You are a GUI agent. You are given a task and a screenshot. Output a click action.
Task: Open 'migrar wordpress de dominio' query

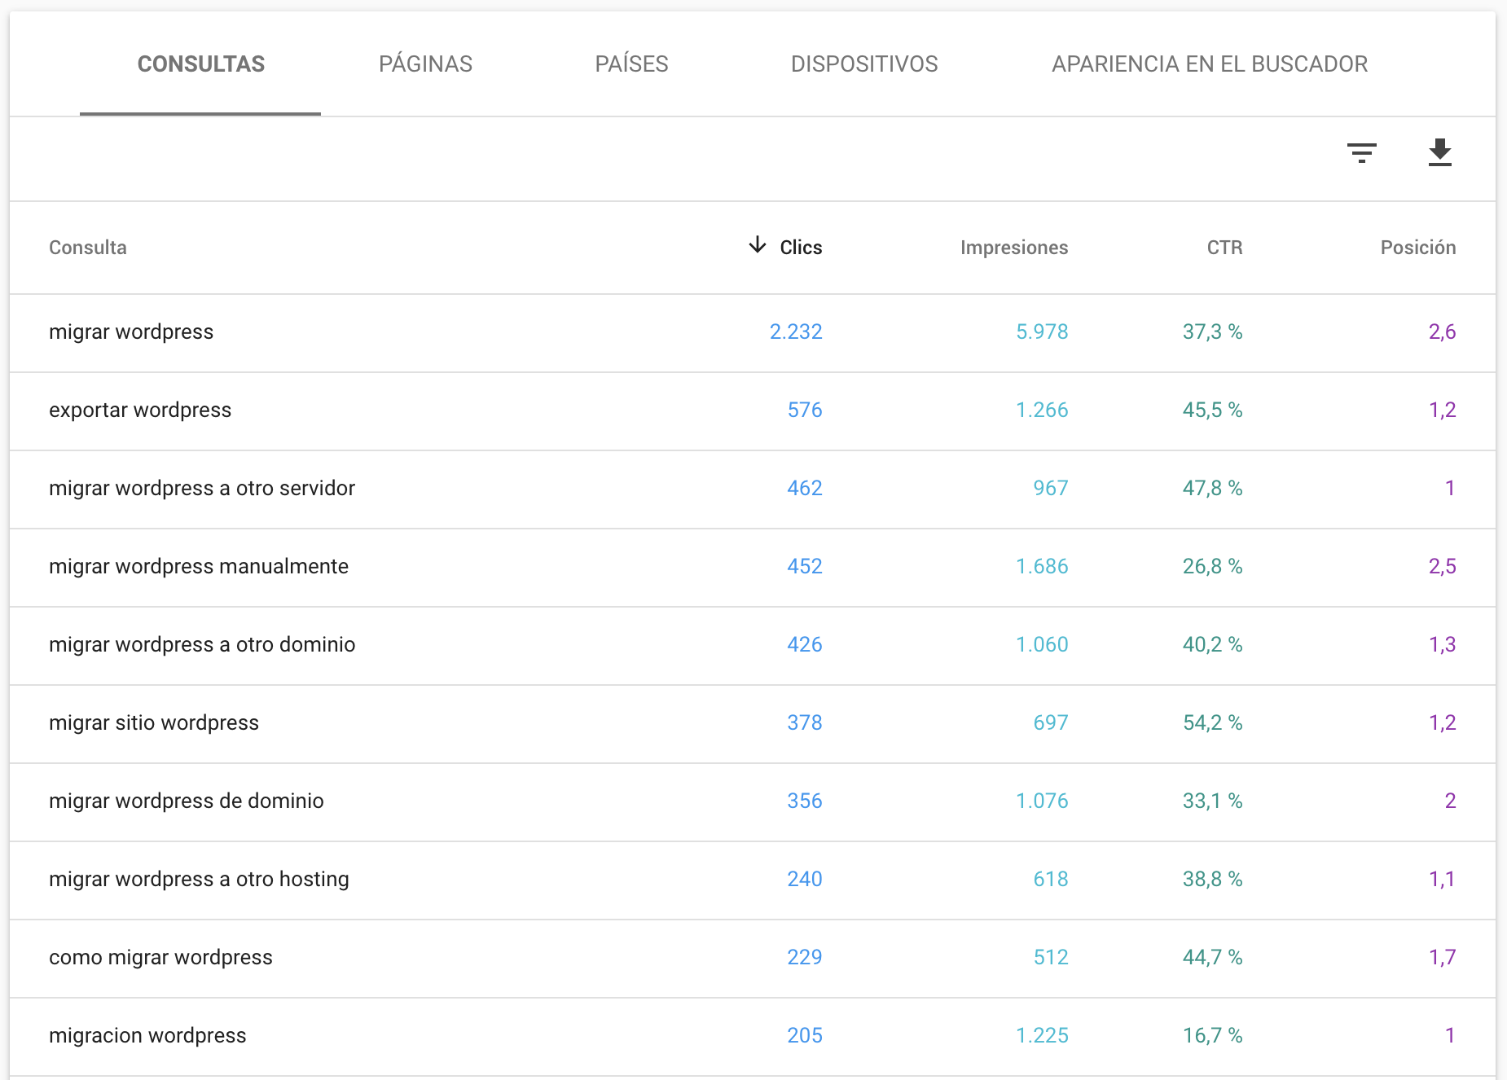point(187,801)
